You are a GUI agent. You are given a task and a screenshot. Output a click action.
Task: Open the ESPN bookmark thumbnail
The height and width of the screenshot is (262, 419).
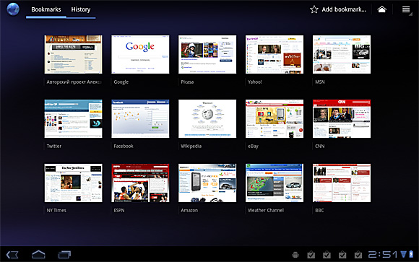pyautogui.click(x=140, y=183)
